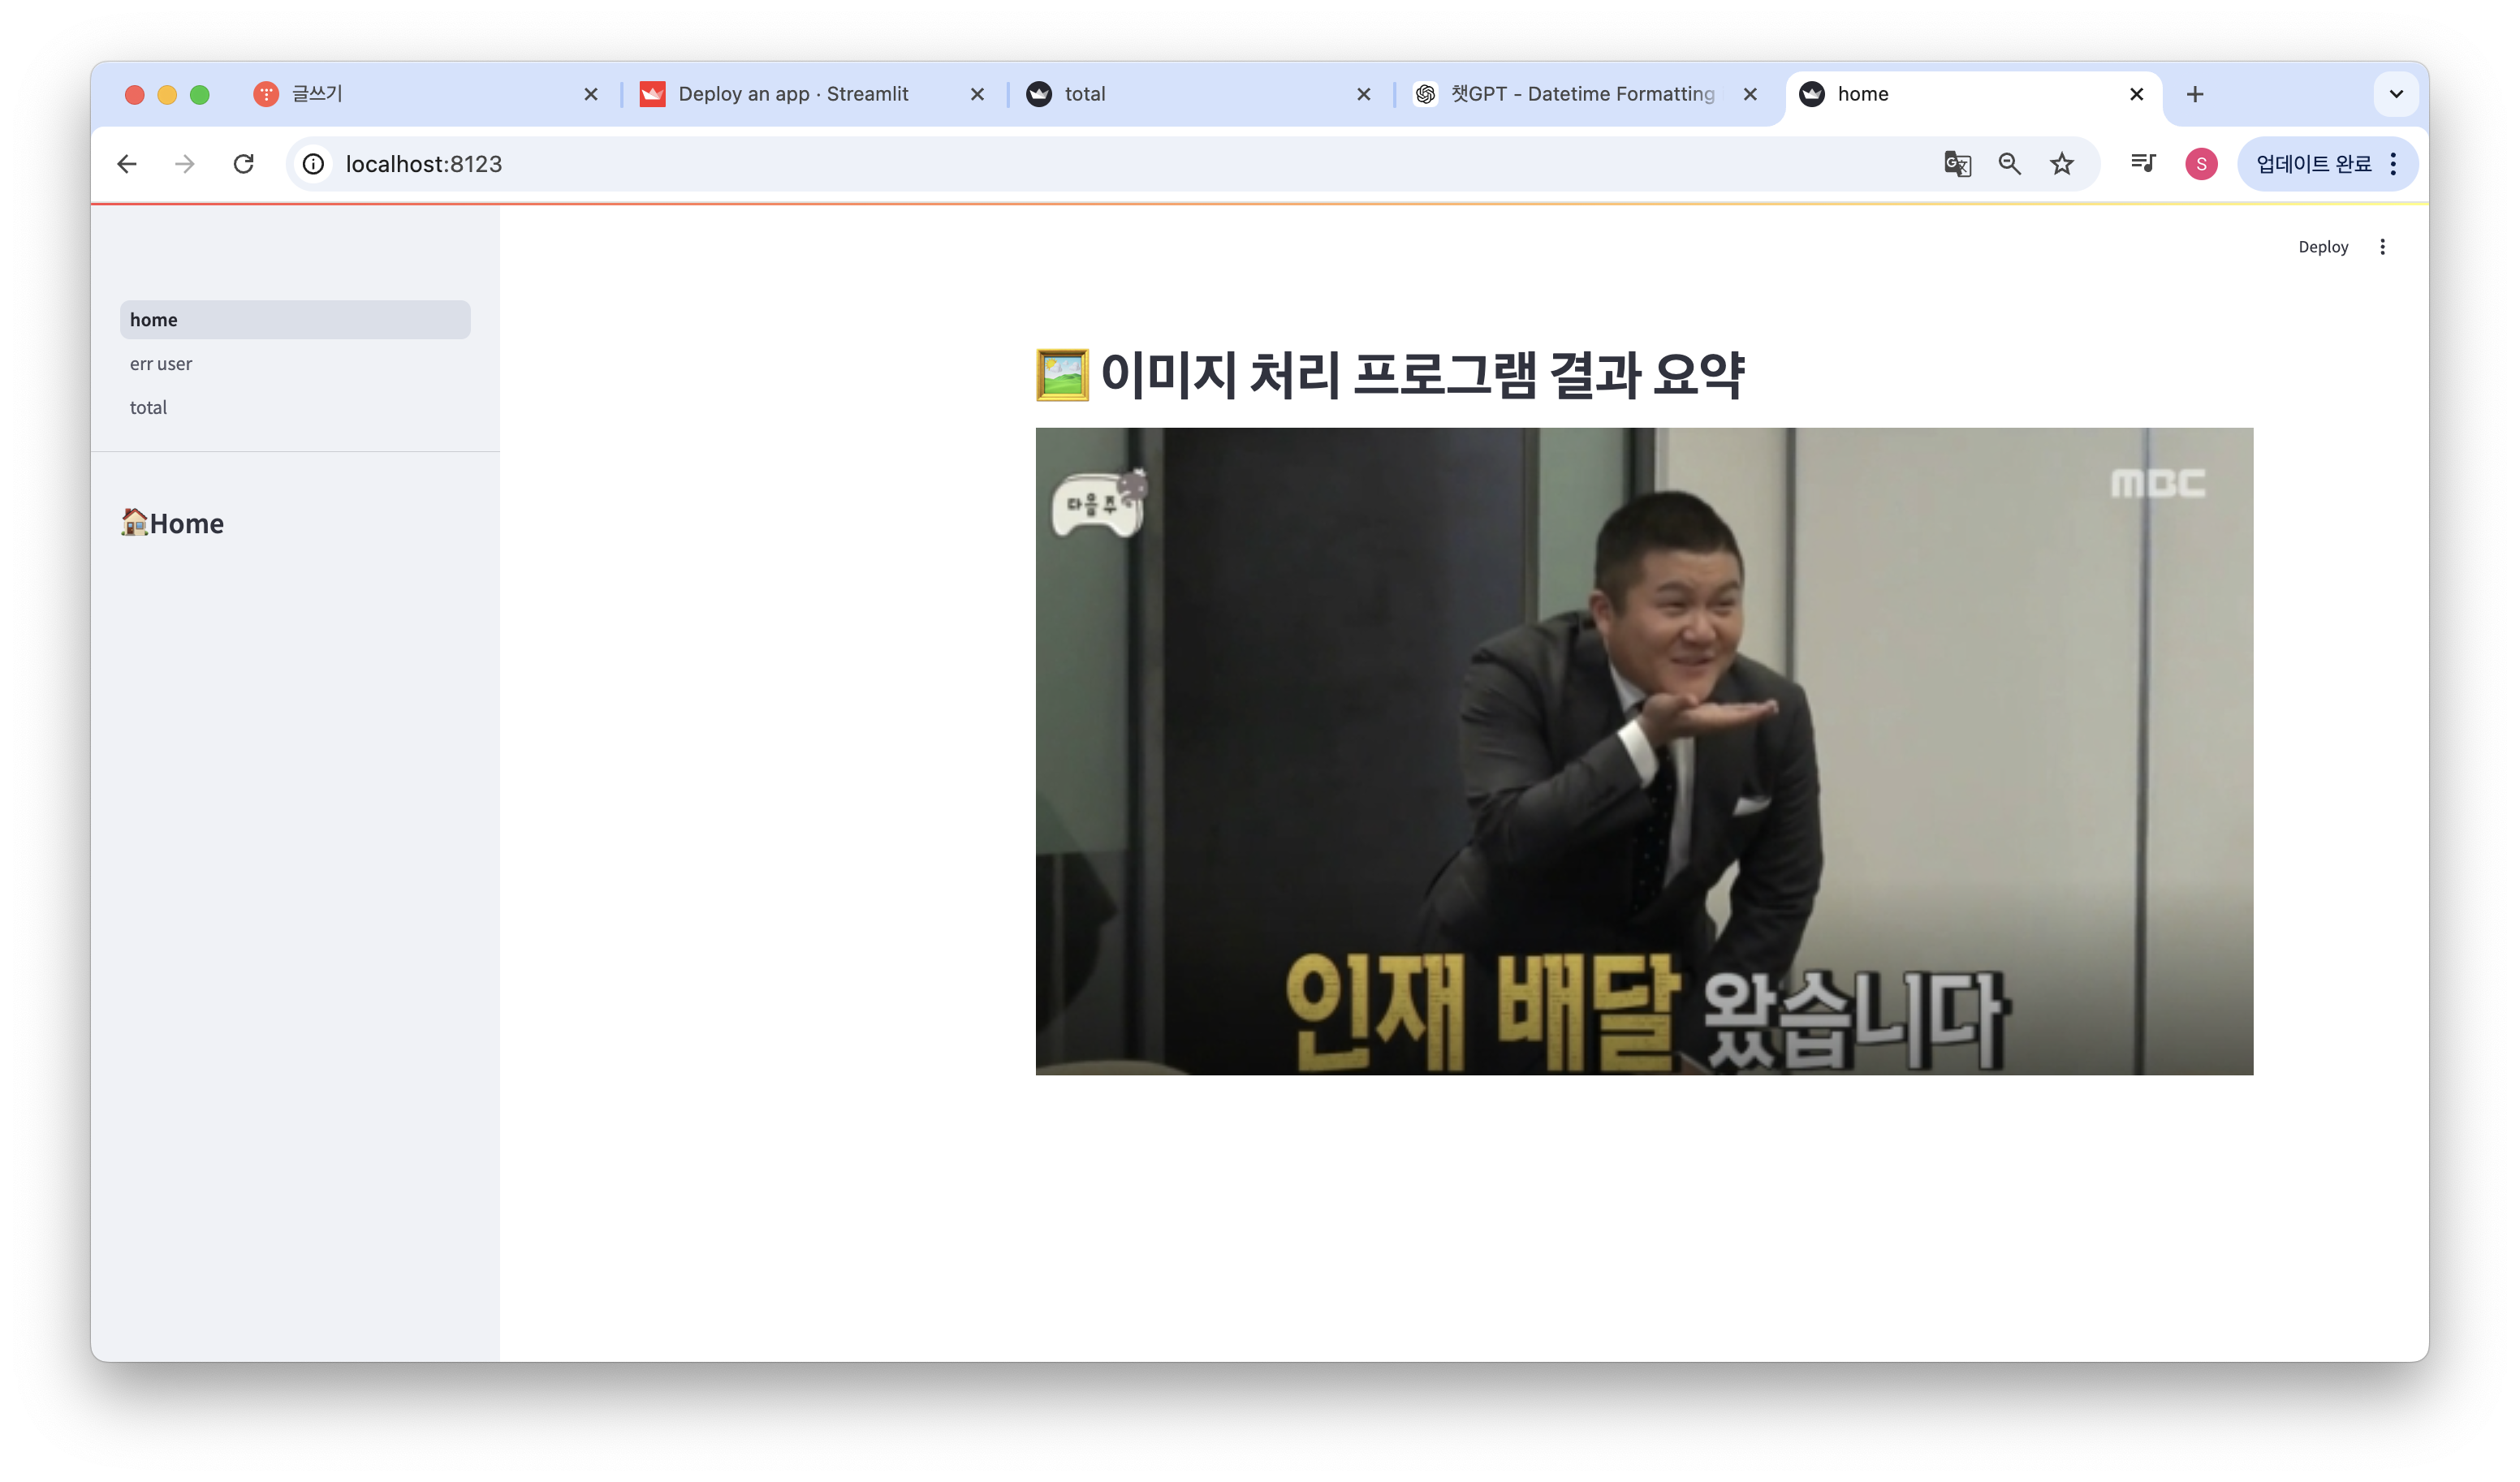Close the 챗GPT Datetime Formatting tab
The height and width of the screenshot is (1482, 2520).
1749,94
